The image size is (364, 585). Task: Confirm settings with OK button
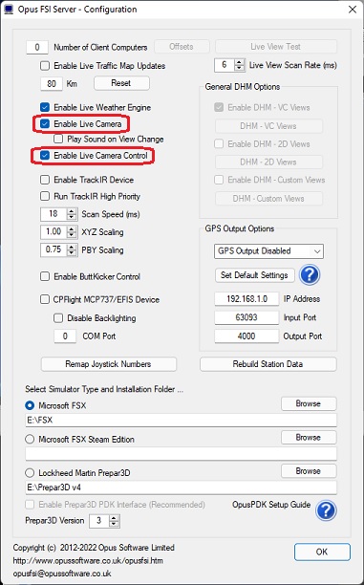(322, 552)
